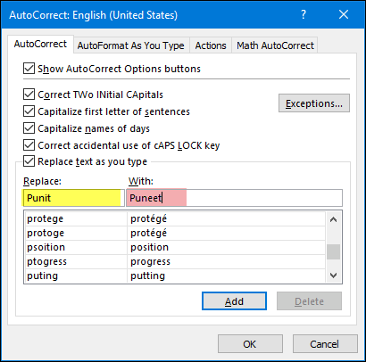Click the Replace field containing Punit
366x362 pixels.
tap(73, 198)
